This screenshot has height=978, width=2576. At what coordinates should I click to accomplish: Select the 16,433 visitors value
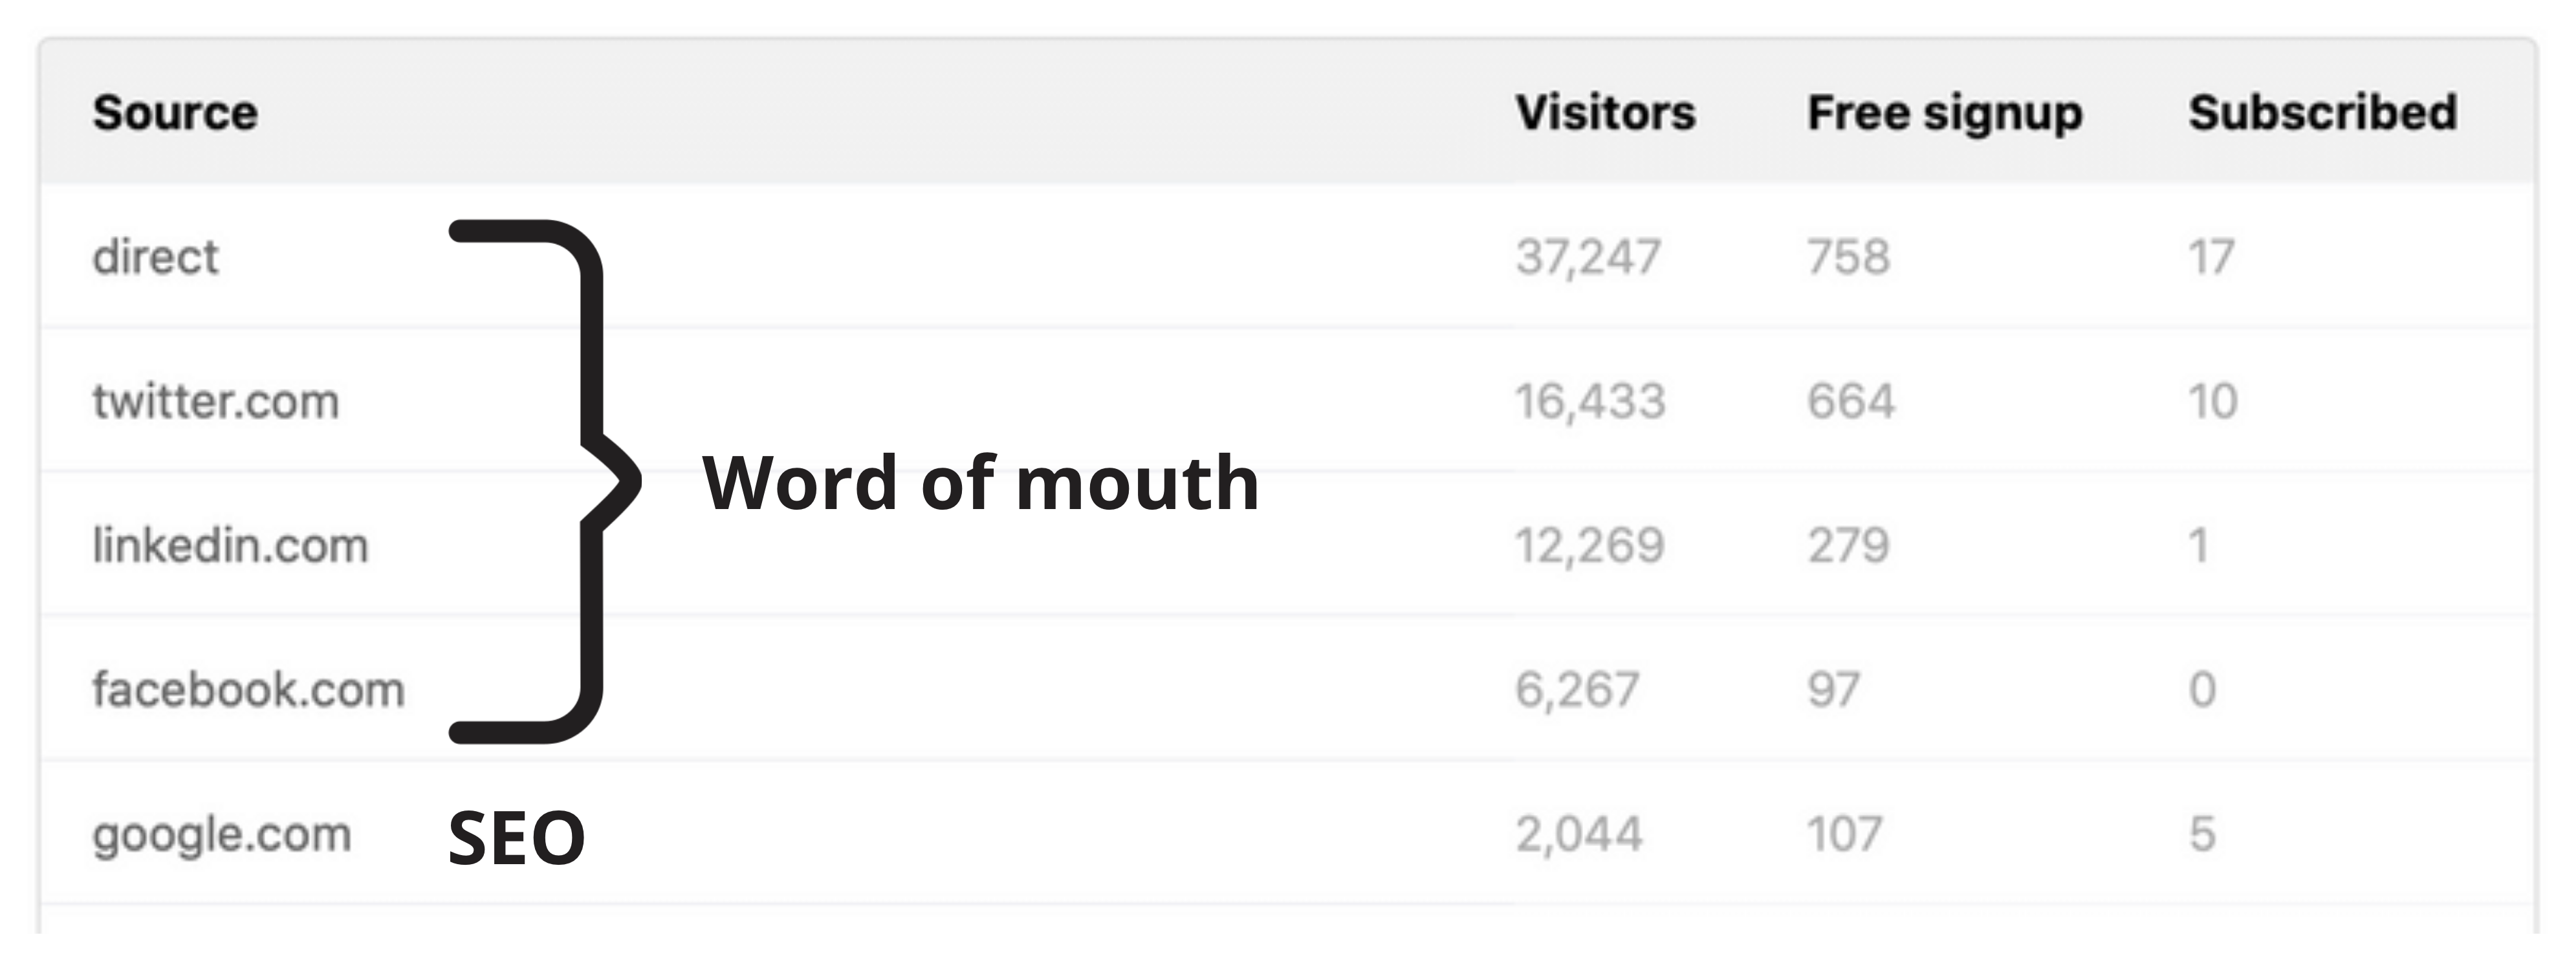click(1590, 402)
